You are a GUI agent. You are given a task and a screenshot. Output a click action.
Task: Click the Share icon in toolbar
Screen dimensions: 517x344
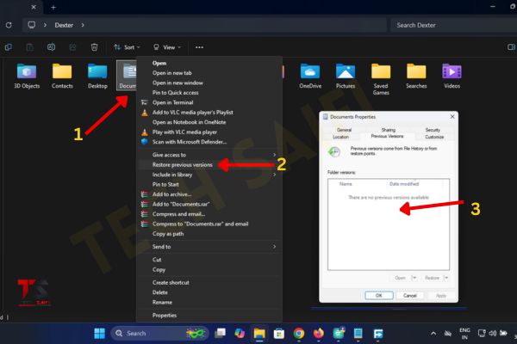(72, 47)
